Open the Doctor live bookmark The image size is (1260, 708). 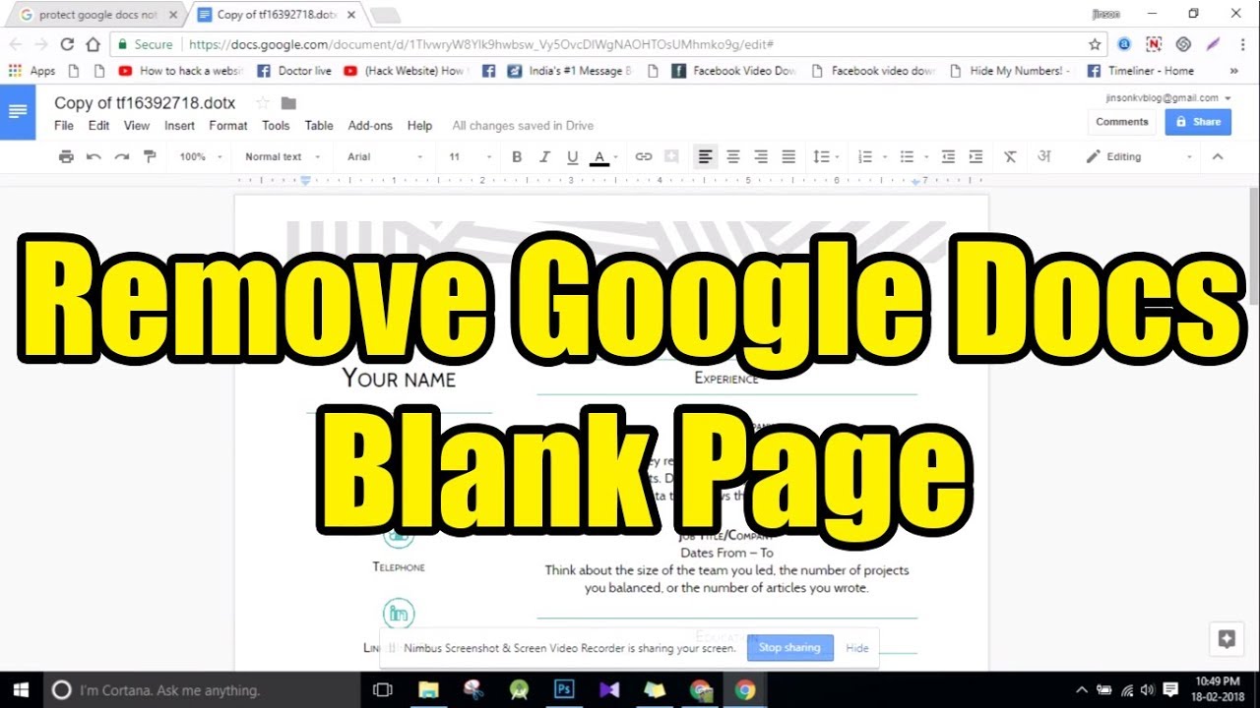[x=294, y=71]
